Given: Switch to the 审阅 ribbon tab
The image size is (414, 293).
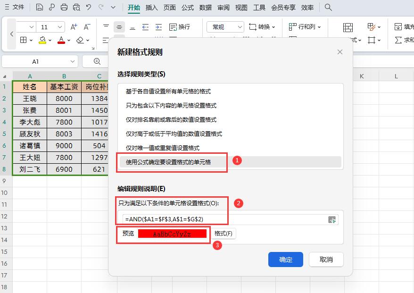Looking at the screenshot, I should (224, 8).
